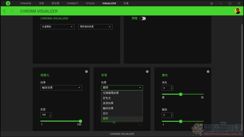Toggle the 預覽 preview switch
244x137 pixels.
142,19
